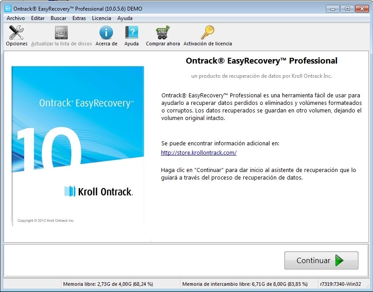Open the Opciones tools icon
Screen dimensions: 373x292
[16, 32]
